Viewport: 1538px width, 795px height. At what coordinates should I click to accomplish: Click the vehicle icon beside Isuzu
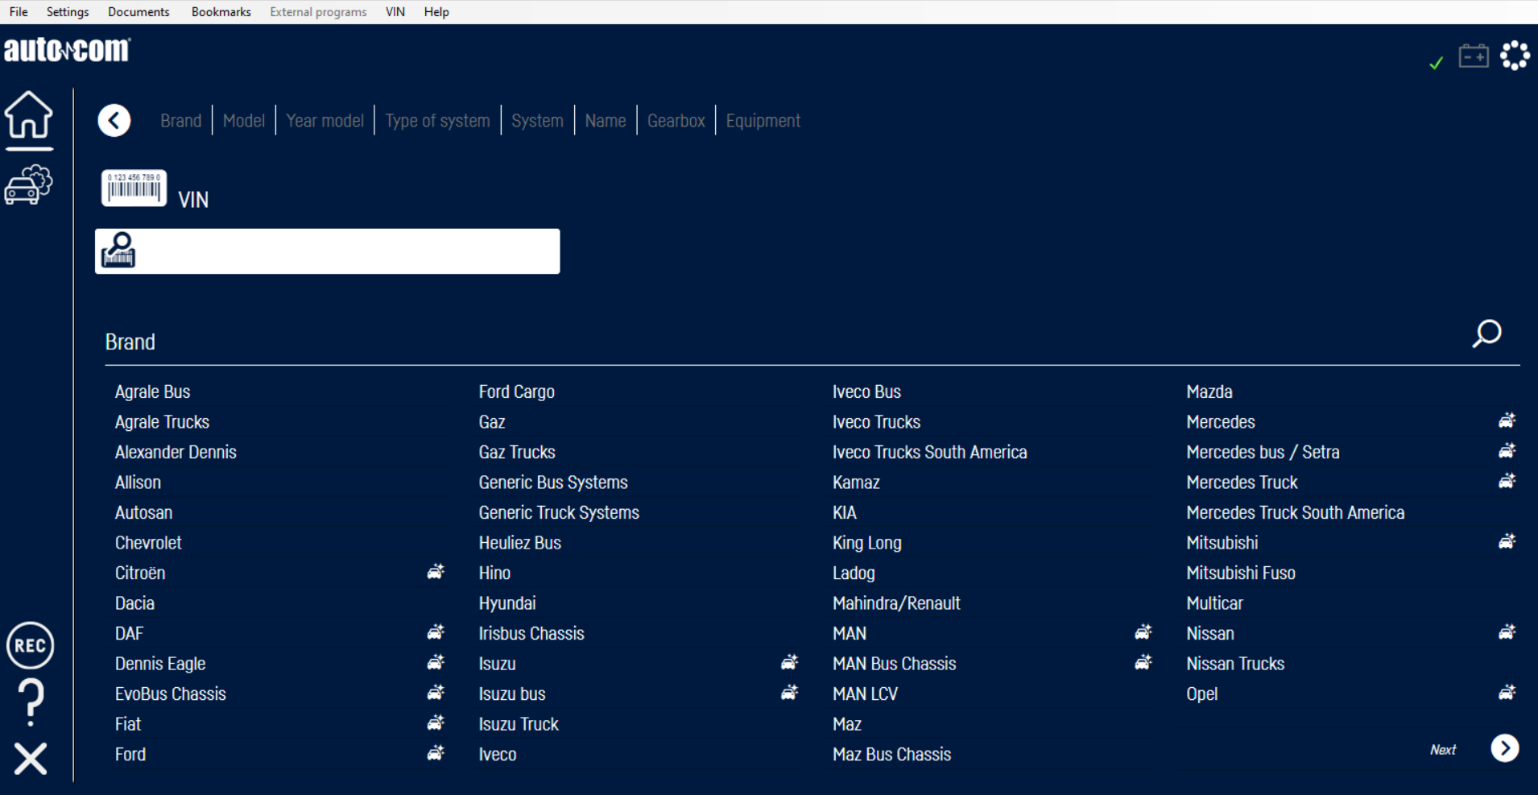point(790,662)
